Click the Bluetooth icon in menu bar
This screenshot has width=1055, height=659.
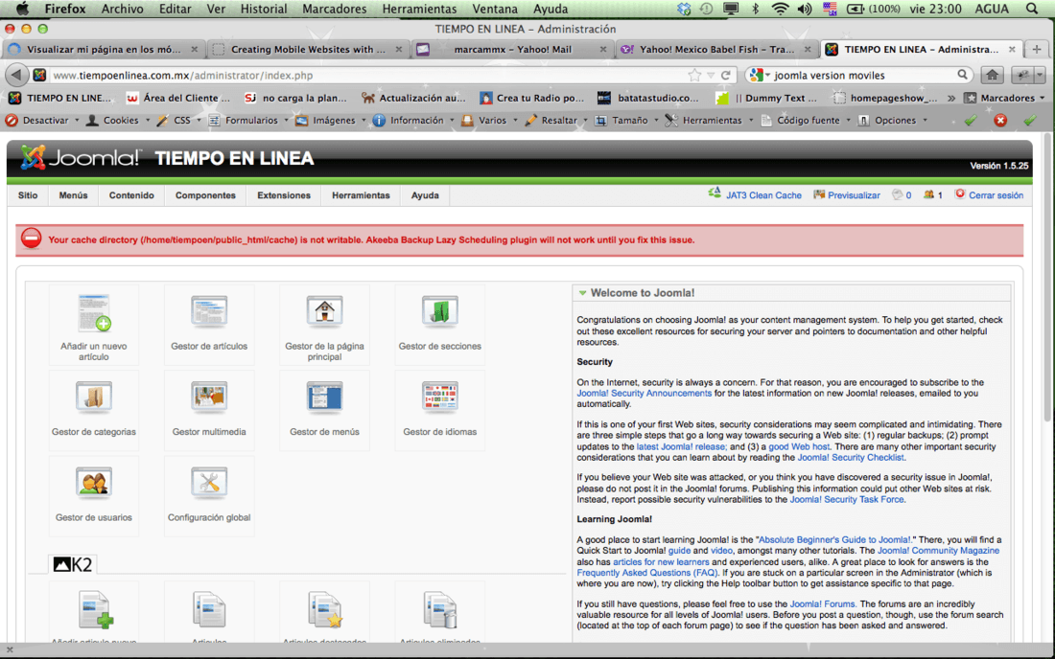755,9
